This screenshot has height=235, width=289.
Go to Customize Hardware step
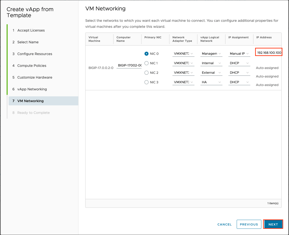[34, 77]
